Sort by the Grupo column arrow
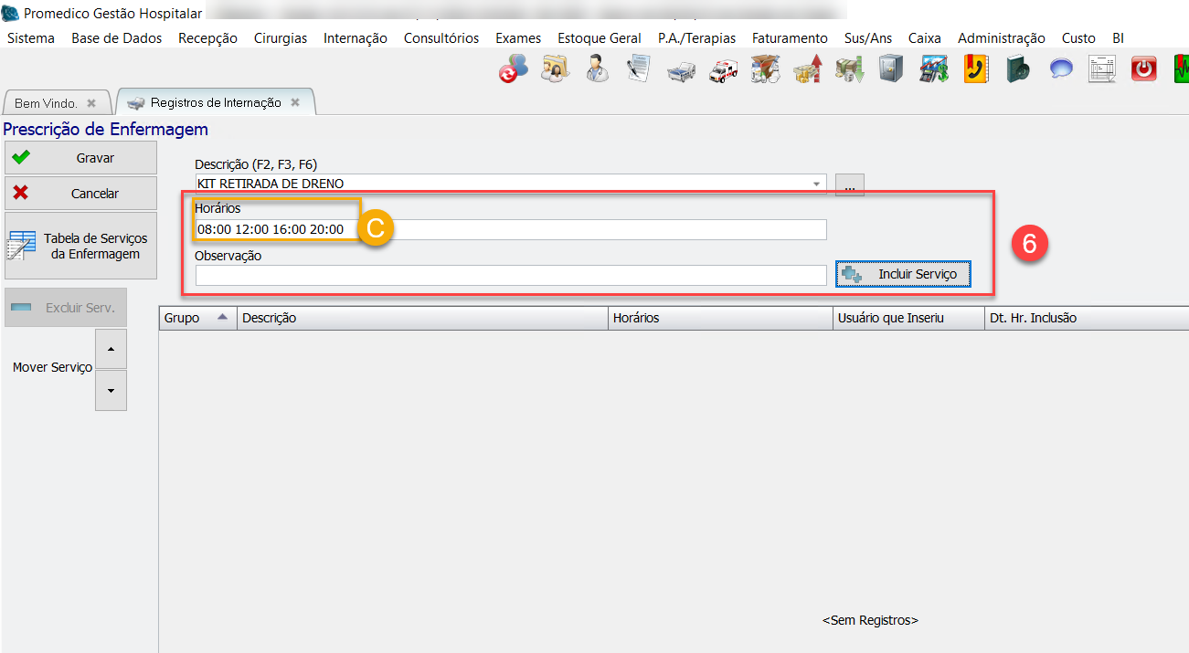The width and height of the screenshot is (1189, 653). click(x=222, y=317)
